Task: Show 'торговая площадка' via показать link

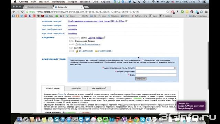Action: click(73, 33)
